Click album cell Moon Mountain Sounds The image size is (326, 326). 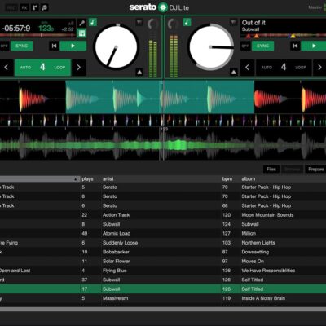[267, 215]
